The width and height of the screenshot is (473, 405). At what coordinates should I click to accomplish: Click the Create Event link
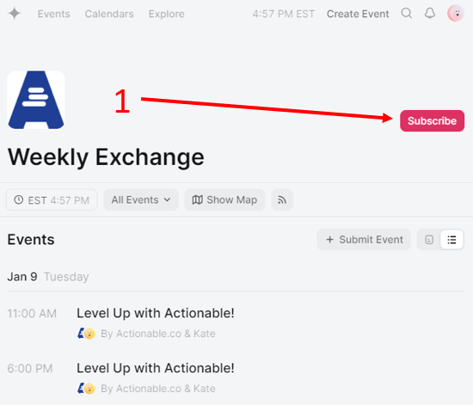(x=358, y=14)
